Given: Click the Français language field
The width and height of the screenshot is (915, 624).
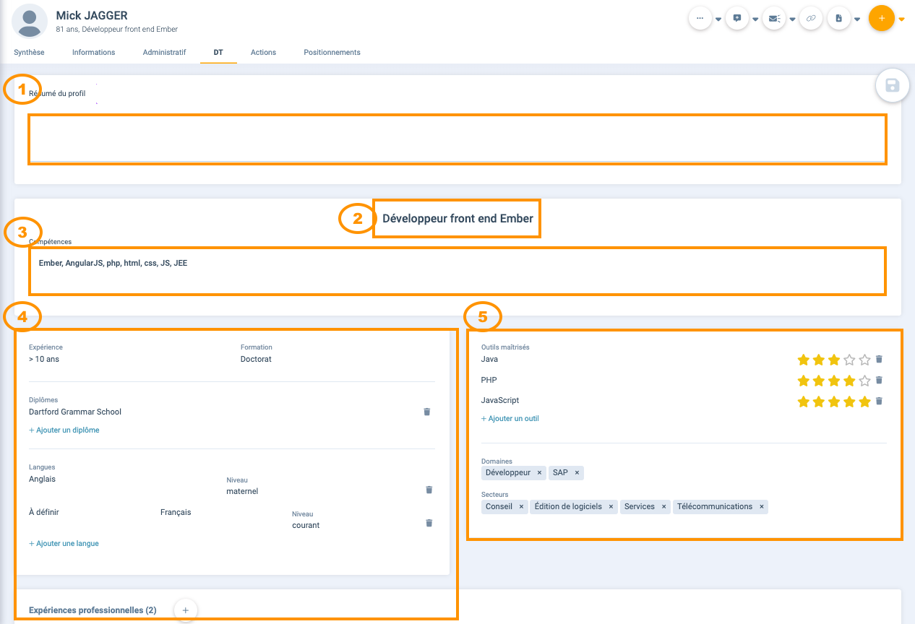Looking at the screenshot, I should pyautogui.click(x=176, y=513).
